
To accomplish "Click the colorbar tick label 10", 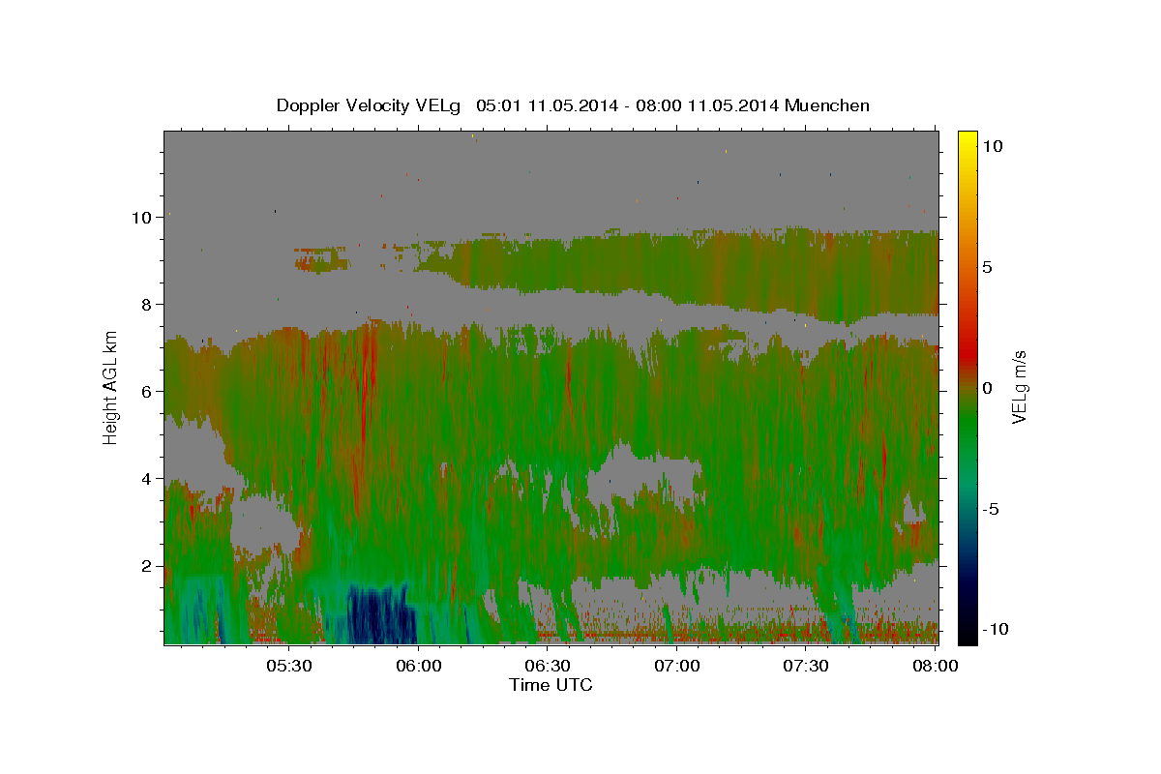I will click(x=993, y=145).
